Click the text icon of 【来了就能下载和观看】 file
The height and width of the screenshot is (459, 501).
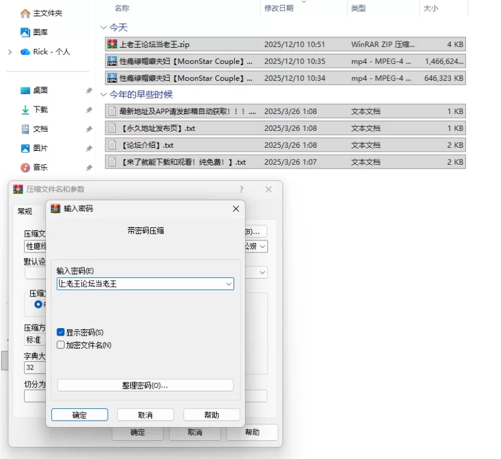[x=112, y=162]
